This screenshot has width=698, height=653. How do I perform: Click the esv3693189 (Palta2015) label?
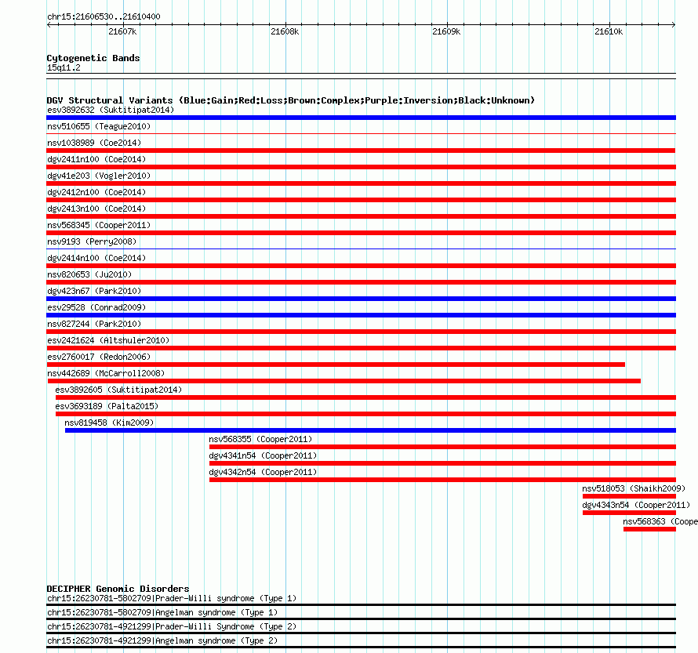click(107, 406)
